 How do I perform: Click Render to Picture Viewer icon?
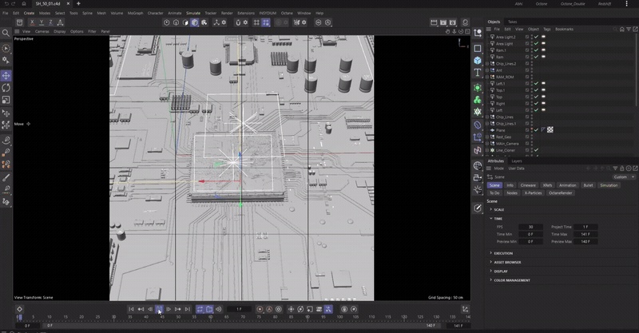pyautogui.click(x=443, y=22)
